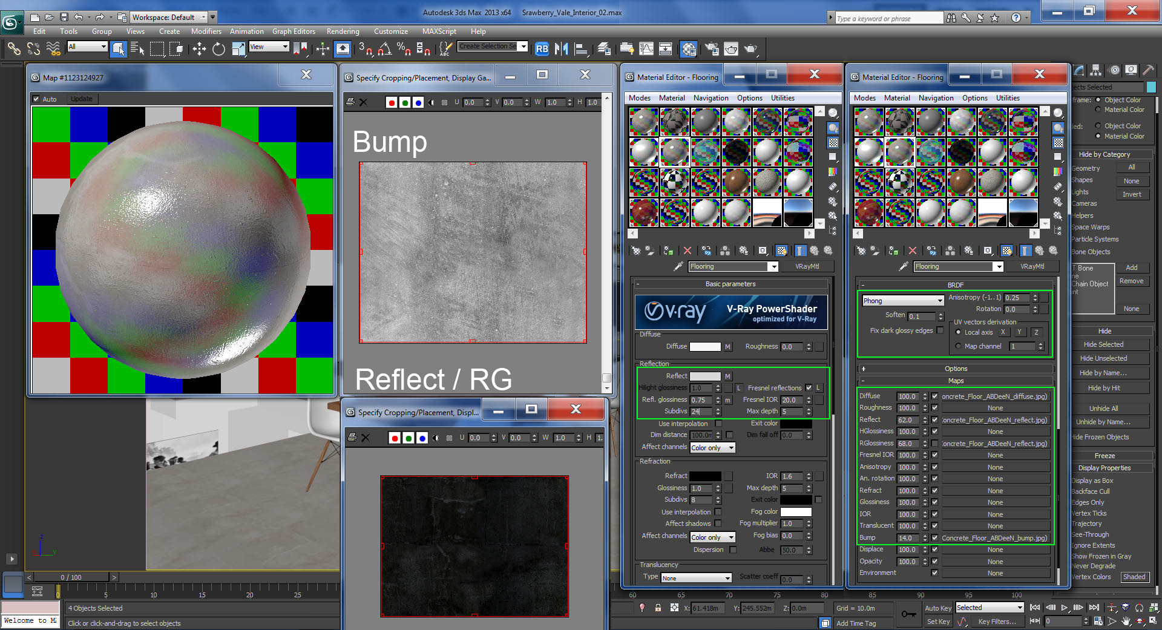1162x630 pixels.
Task: Click the Unhide All button
Action: coord(1103,409)
